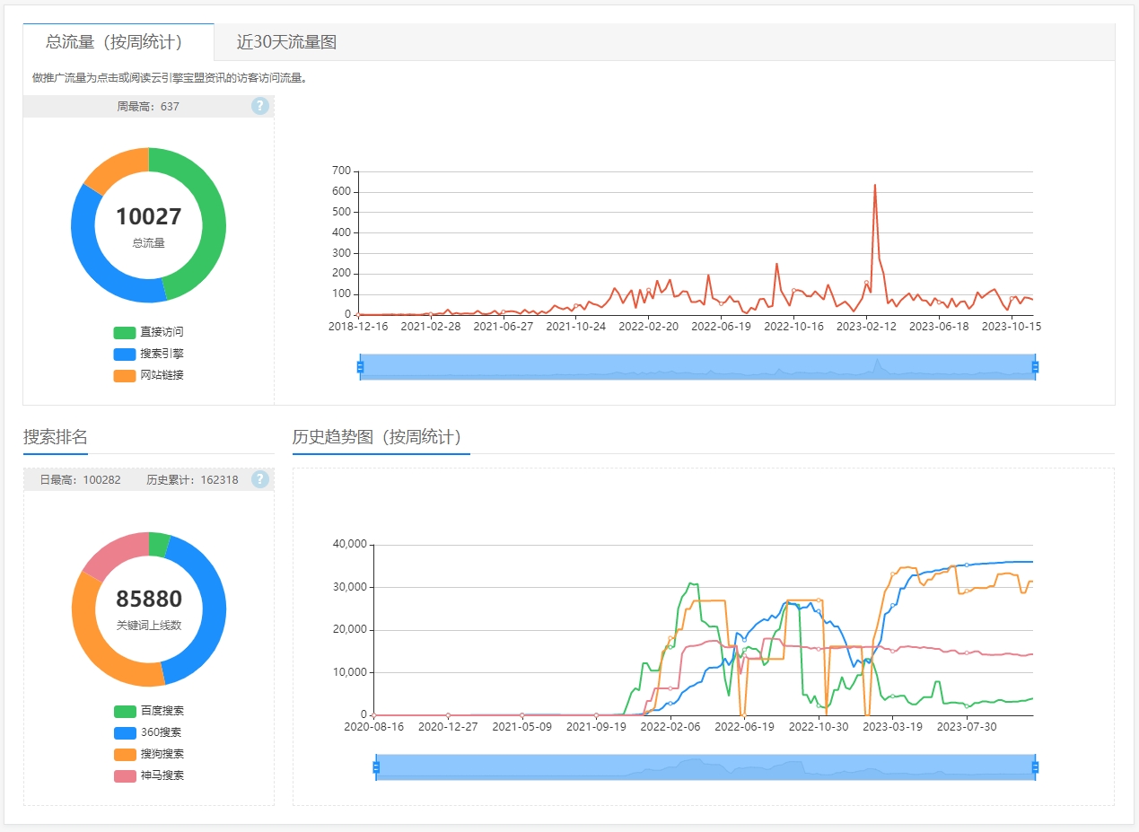Click the 搜索排名 section heading
Screen dimensions: 1139x832
pyautogui.click(x=56, y=437)
